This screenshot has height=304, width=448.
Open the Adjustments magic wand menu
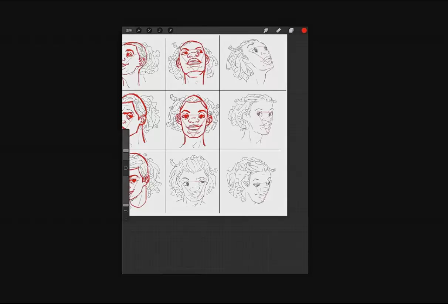tap(149, 31)
